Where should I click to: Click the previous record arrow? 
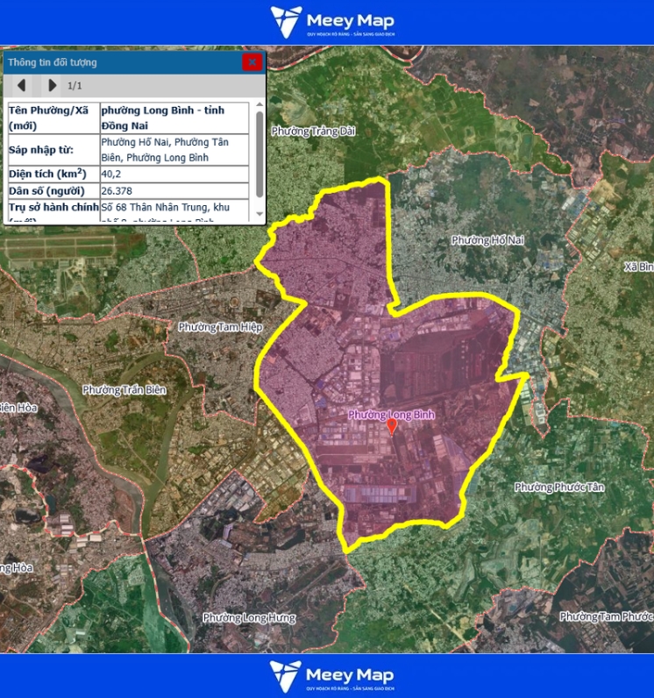(x=22, y=86)
